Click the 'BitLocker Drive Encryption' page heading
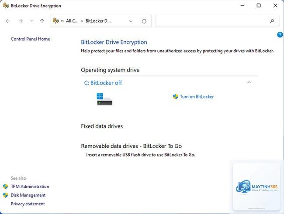This screenshot has width=284, height=214. 114,42
